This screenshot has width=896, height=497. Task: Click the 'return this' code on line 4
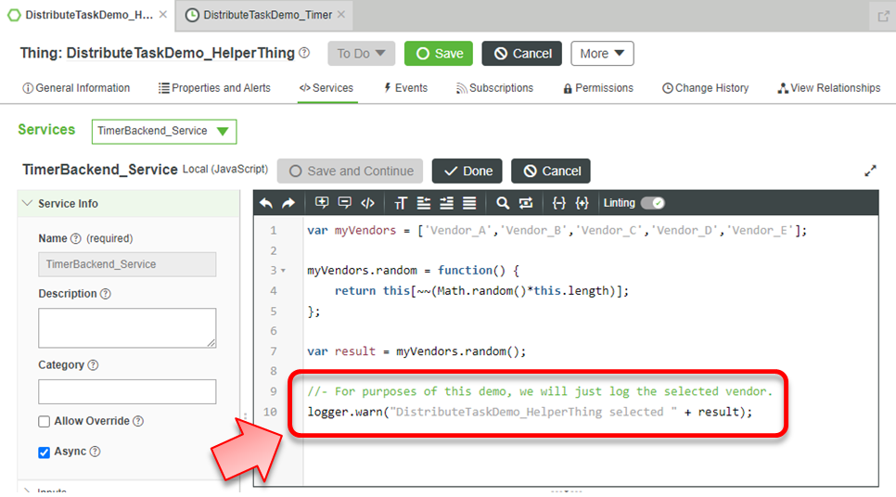click(x=481, y=291)
